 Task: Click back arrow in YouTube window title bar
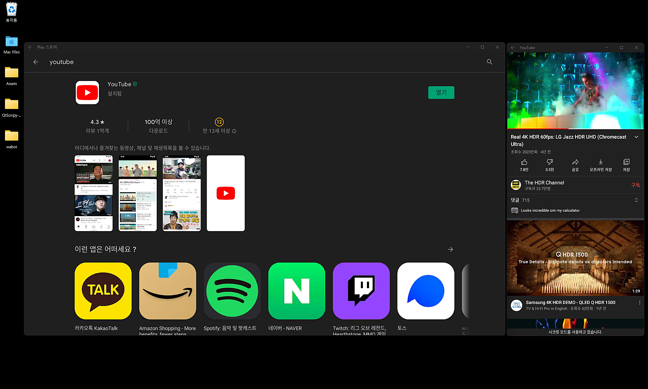513,47
